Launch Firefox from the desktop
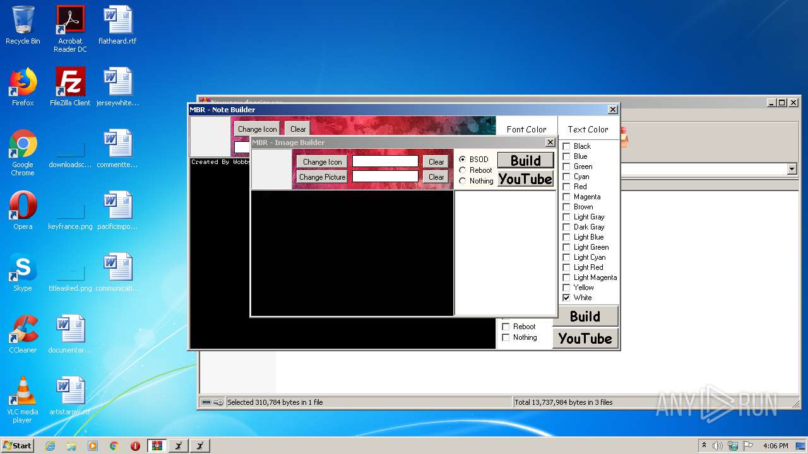 (23, 87)
